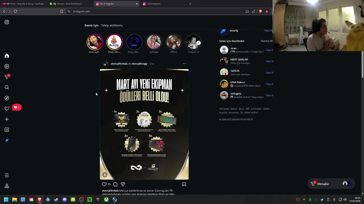Open Brave Rewards triangle icon
The image size is (364, 204).
267,11
